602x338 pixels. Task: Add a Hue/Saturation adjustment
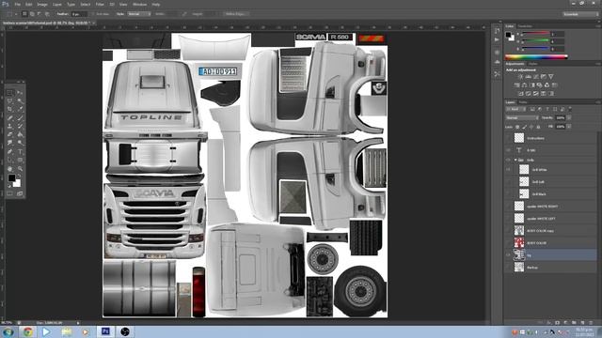[x=517, y=85]
